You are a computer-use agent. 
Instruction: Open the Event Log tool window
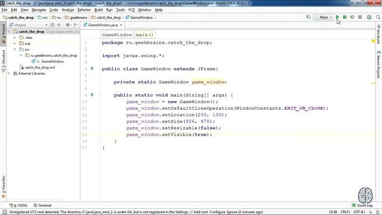coord(362,205)
